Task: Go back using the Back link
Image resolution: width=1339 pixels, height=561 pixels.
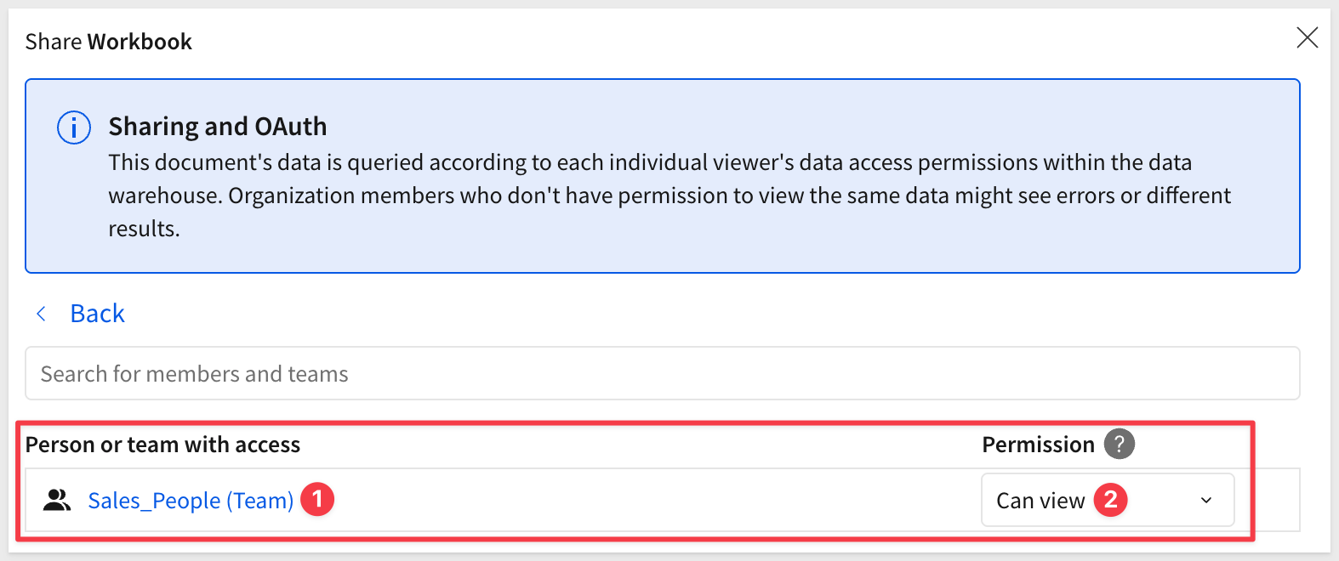Action: (97, 314)
